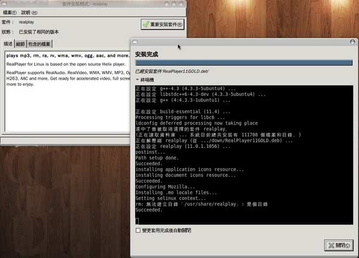This screenshot has height=258, width=359.
Task: Switch to the 細節 tab
Action: point(20,44)
